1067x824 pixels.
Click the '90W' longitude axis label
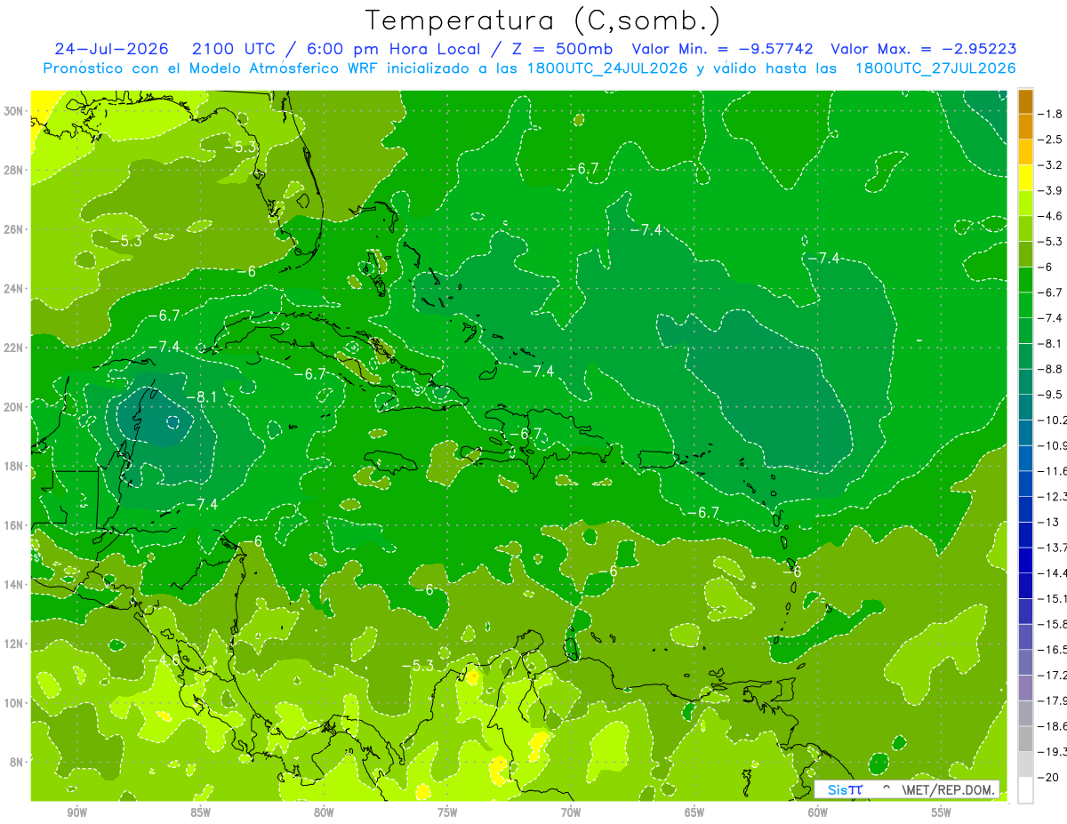pos(76,812)
